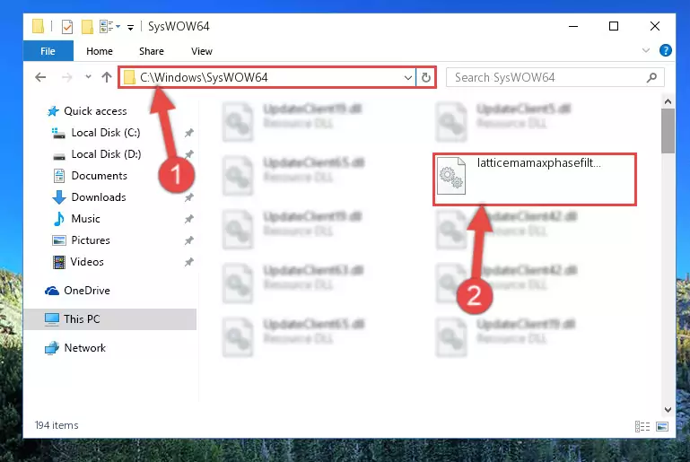The image size is (690, 462).
Task: Open Videos in sidebar
Action: (87, 262)
